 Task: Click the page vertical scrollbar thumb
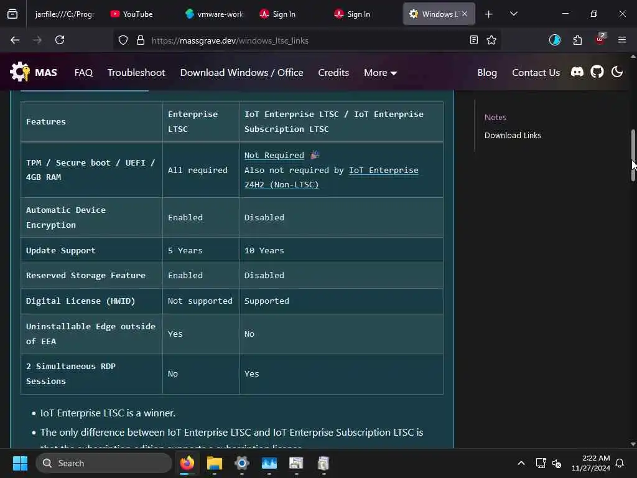(633, 155)
